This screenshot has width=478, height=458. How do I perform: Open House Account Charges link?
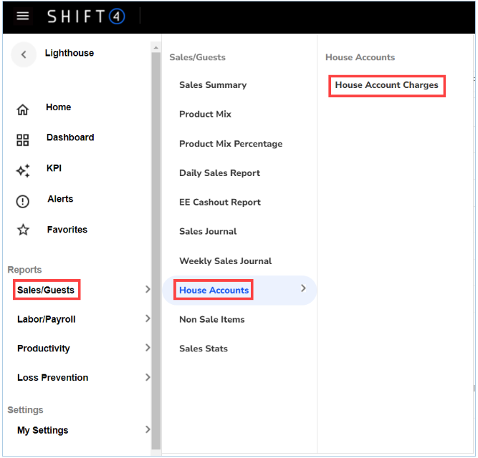tap(387, 85)
